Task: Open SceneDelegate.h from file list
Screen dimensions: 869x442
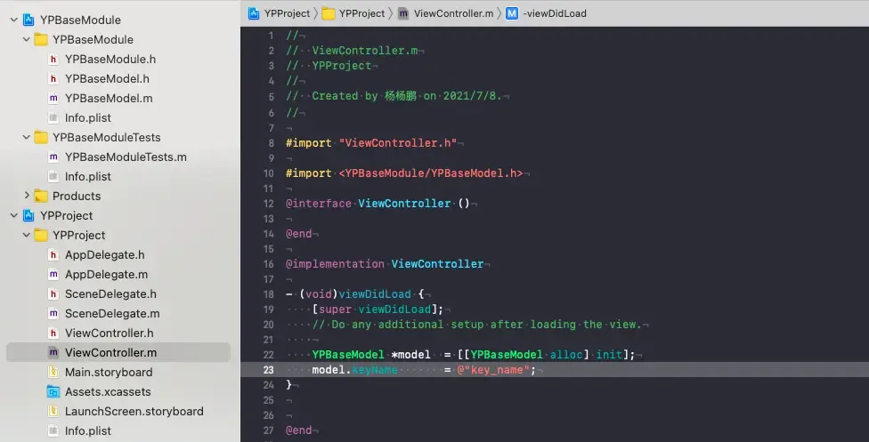Action: [x=110, y=294]
